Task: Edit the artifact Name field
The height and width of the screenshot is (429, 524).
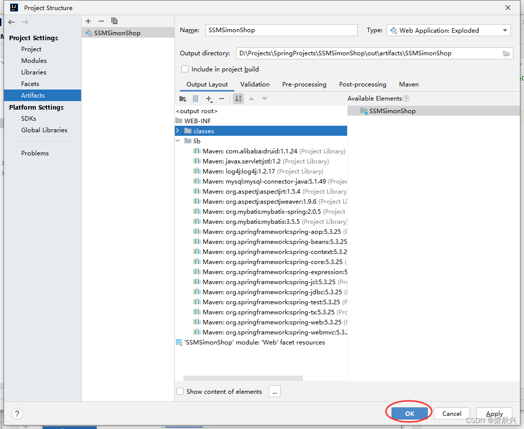Action: point(281,30)
